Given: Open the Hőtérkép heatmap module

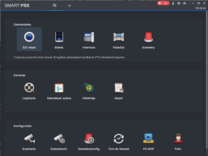Looking at the screenshot, I should coord(89,91).
